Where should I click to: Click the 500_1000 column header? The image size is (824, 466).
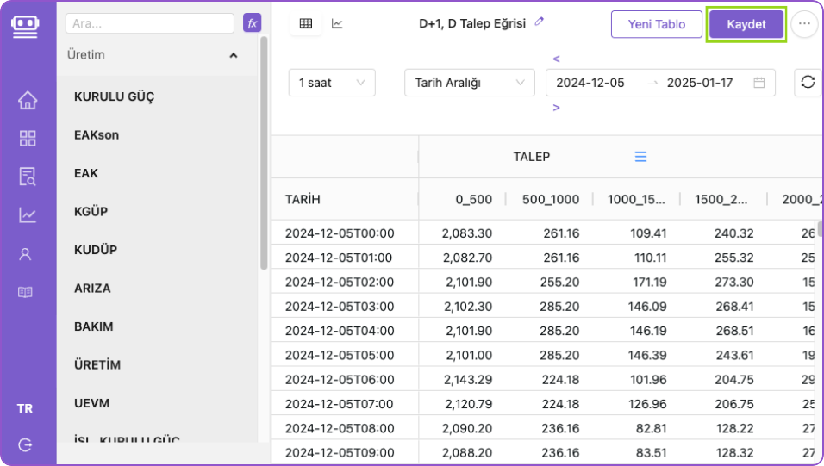tap(550, 199)
